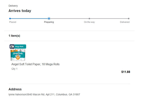The width and height of the screenshot is (143, 108).
Task: Click the Preparing step circle marker
Action: point(49,19)
